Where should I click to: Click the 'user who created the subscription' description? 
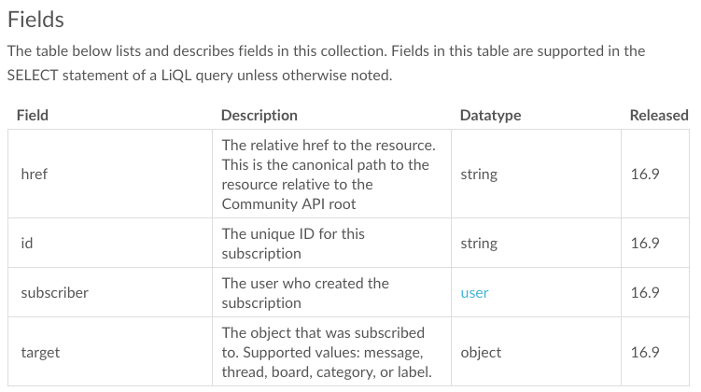point(305,293)
